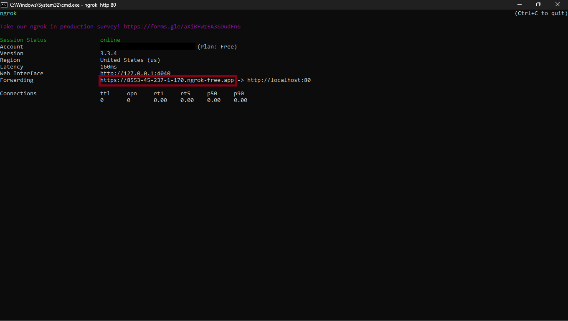The image size is (568, 321).
Task: Click the 'Forwarding' label
Action: click(17, 80)
